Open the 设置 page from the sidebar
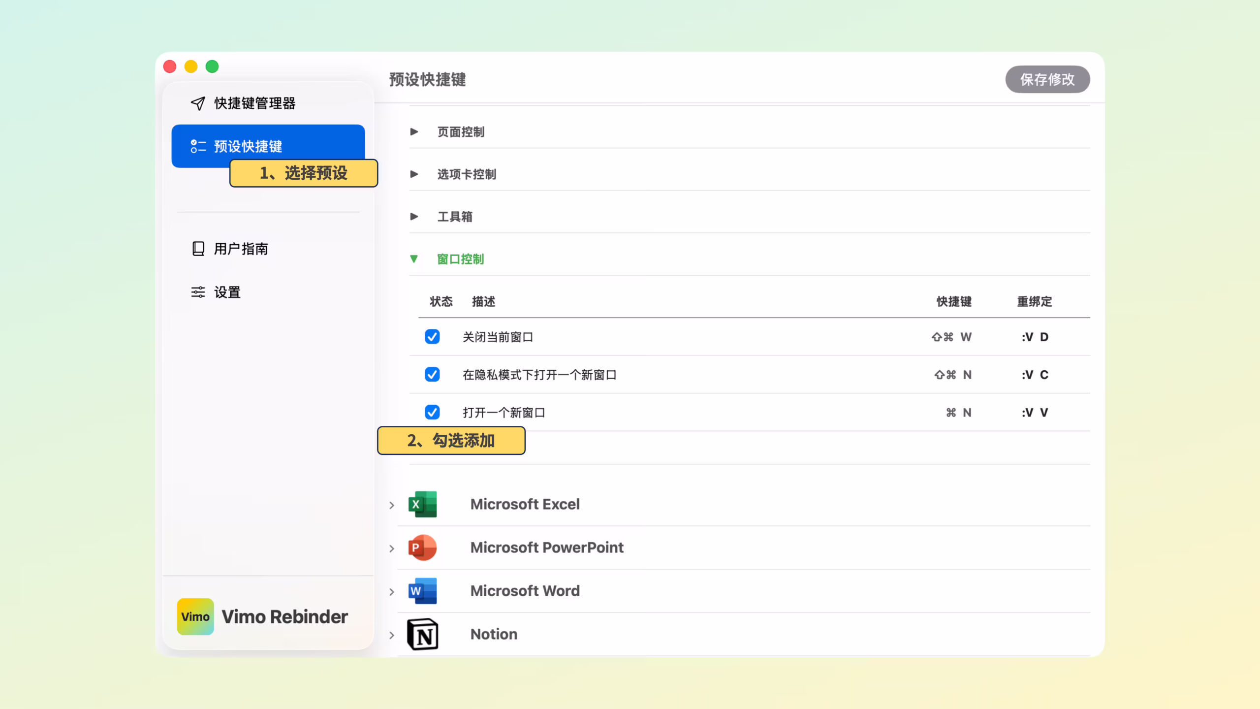Viewport: 1260px width, 709px height. 226,292
